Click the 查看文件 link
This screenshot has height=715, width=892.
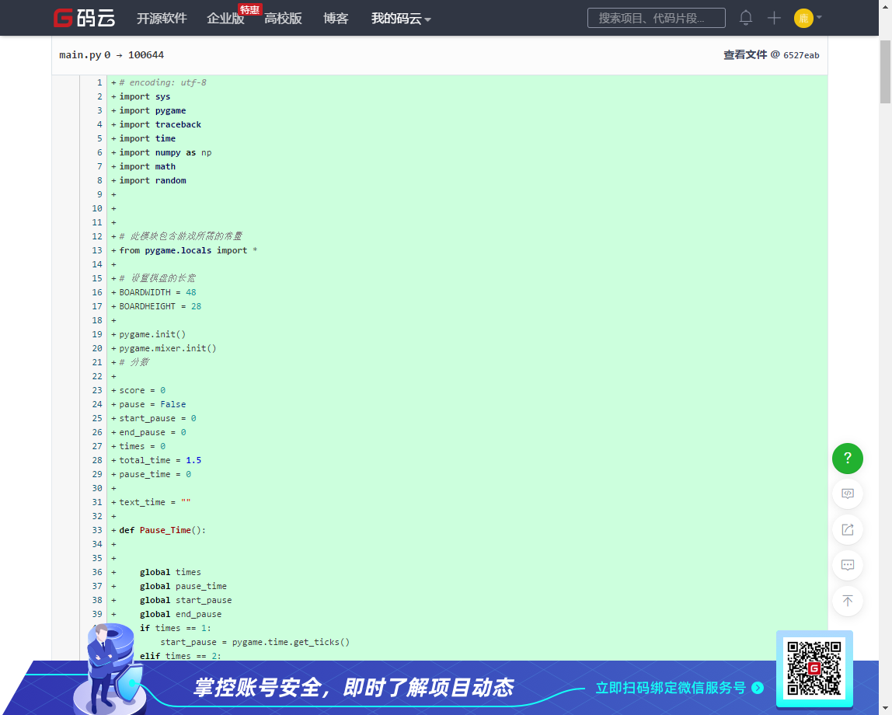coord(744,54)
